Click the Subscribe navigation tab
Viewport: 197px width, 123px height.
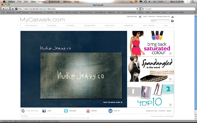[129, 26]
